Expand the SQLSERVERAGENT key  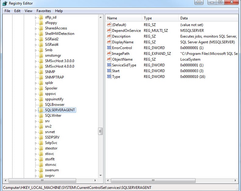click(36, 110)
